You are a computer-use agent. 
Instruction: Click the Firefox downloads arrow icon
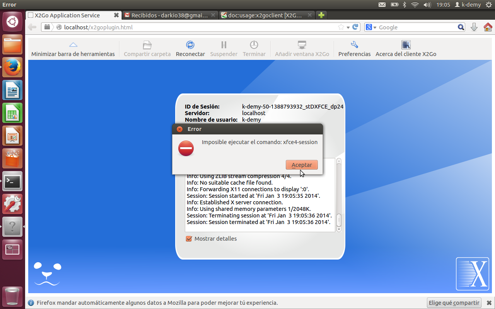[x=474, y=27]
